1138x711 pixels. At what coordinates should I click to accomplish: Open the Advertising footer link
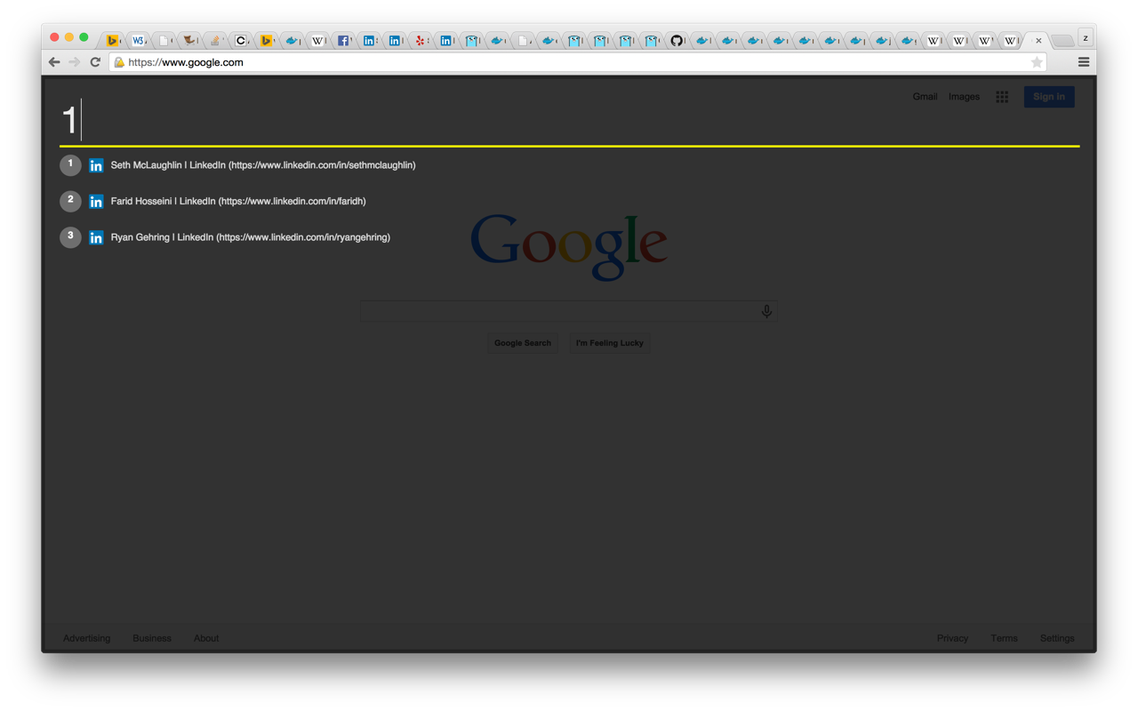[87, 638]
